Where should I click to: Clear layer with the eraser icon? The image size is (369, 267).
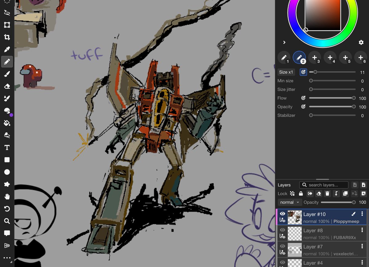(319, 193)
